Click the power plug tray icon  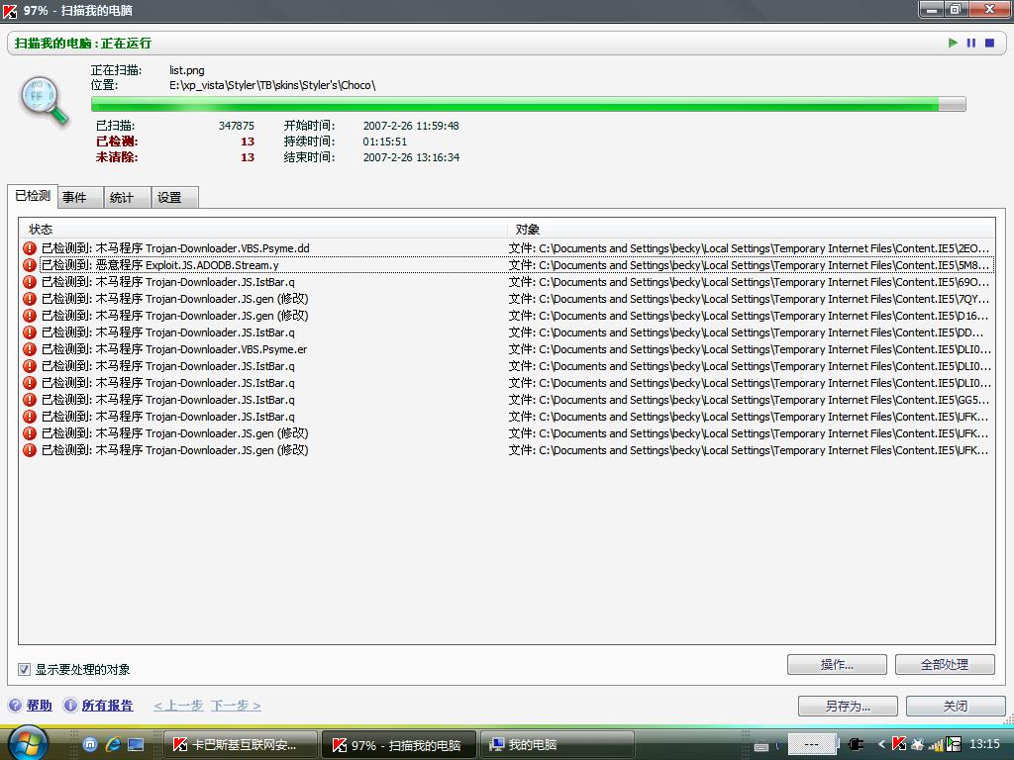856,745
